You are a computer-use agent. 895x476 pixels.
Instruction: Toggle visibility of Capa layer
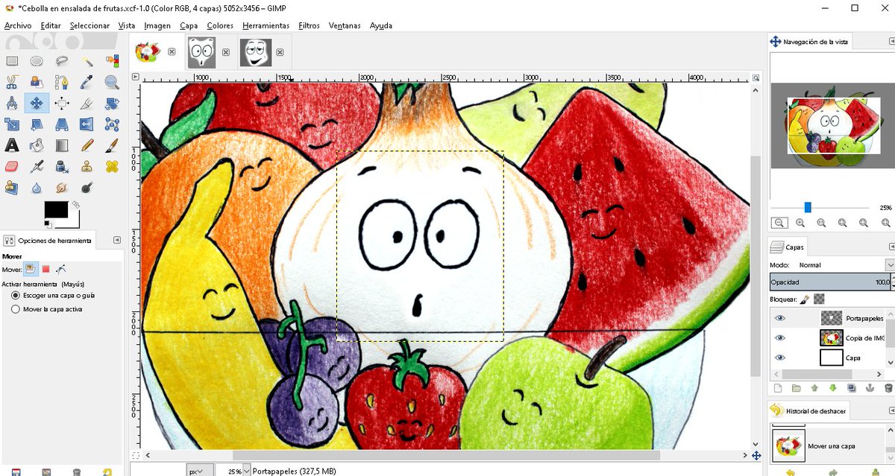click(x=780, y=358)
